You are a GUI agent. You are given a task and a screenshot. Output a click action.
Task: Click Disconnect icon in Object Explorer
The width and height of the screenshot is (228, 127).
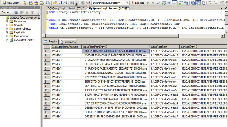click(22, 13)
